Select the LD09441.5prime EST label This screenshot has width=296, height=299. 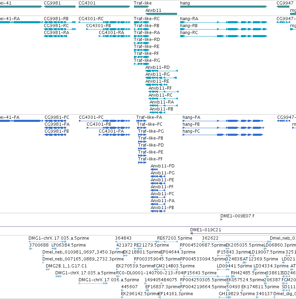[234, 266]
